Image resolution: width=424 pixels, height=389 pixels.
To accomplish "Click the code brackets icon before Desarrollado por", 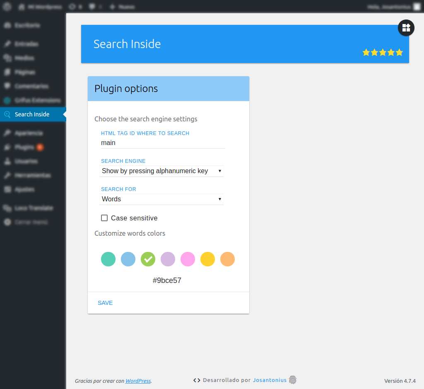I will point(197,380).
